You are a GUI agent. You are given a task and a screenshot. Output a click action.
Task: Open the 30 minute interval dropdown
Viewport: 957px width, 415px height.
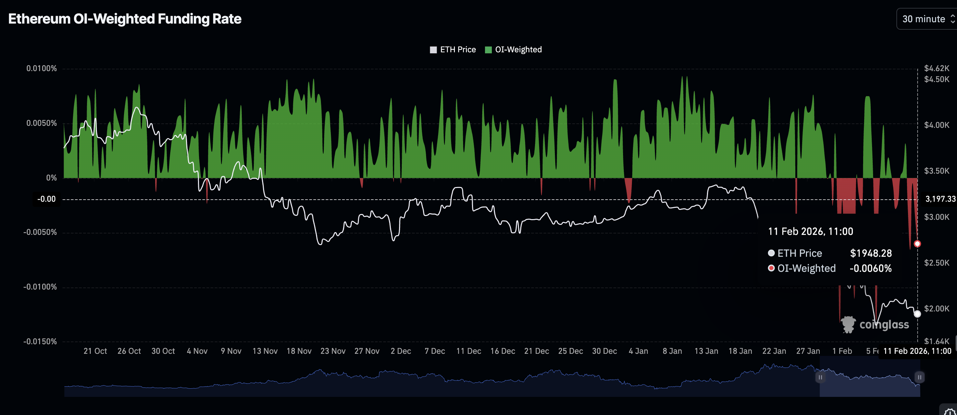pyautogui.click(x=923, y=19)
